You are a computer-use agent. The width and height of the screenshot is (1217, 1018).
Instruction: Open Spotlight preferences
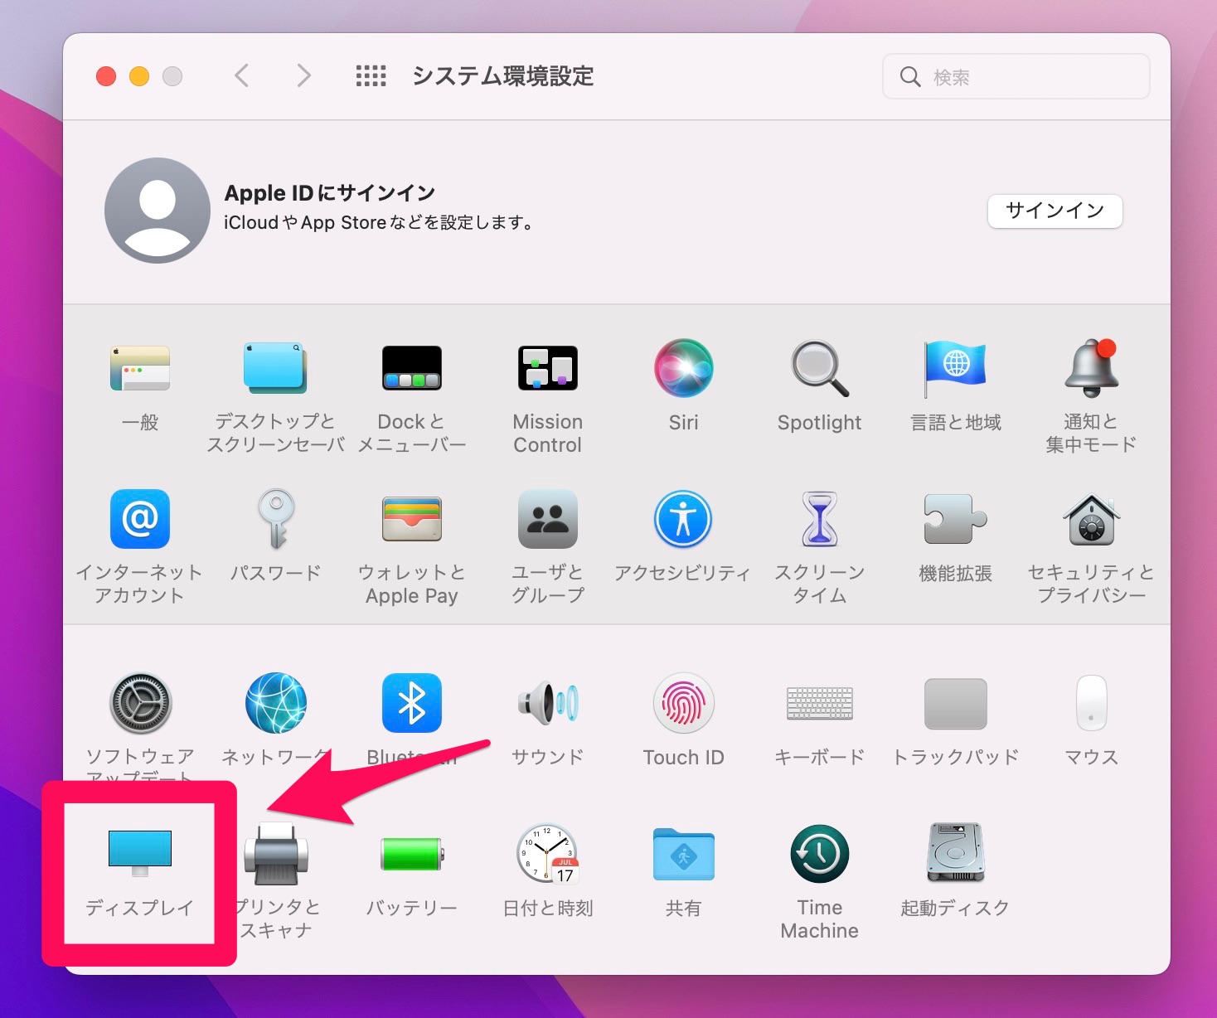click(819, 368)
